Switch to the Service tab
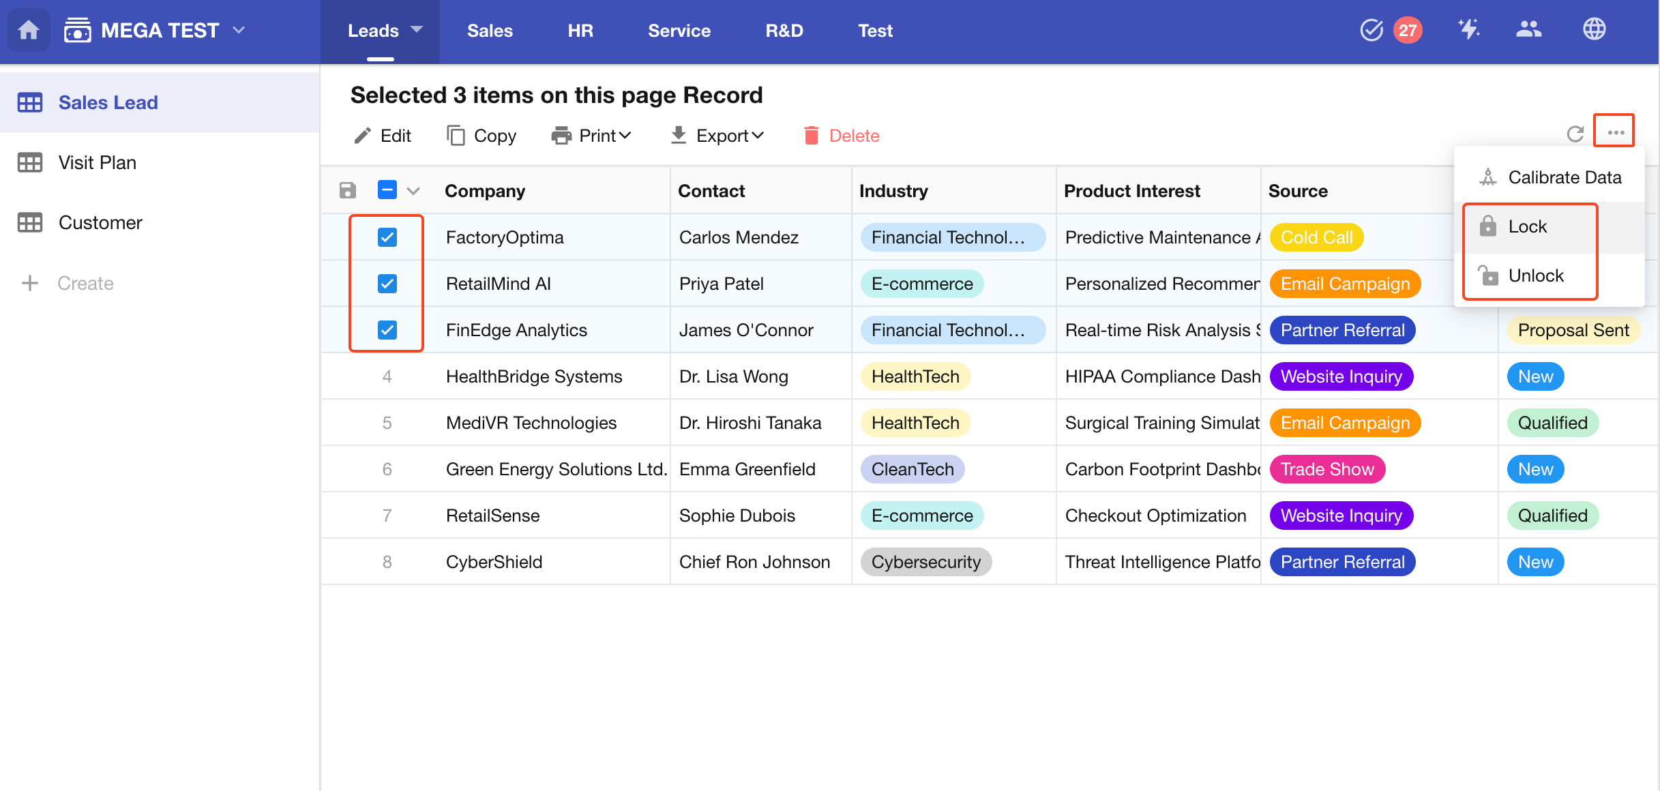 [679, 31]
